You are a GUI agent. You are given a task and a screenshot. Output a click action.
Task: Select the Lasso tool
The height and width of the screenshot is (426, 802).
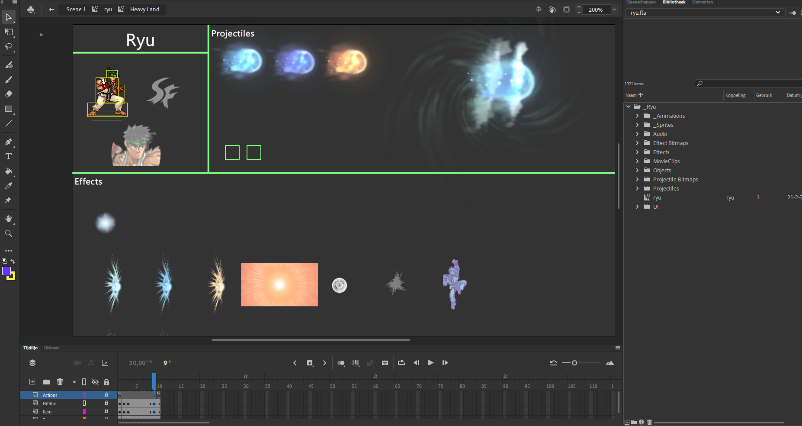coord(9,46)
